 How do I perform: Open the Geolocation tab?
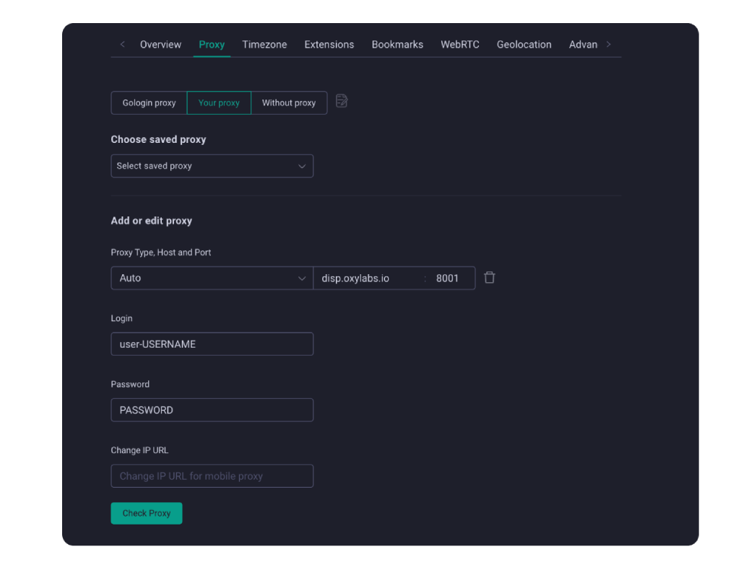(524, 44)
